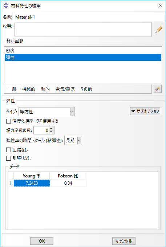Close the 材料特性の編集 dialog
Viewport: 166px width, 247px height.
(160, 6)
